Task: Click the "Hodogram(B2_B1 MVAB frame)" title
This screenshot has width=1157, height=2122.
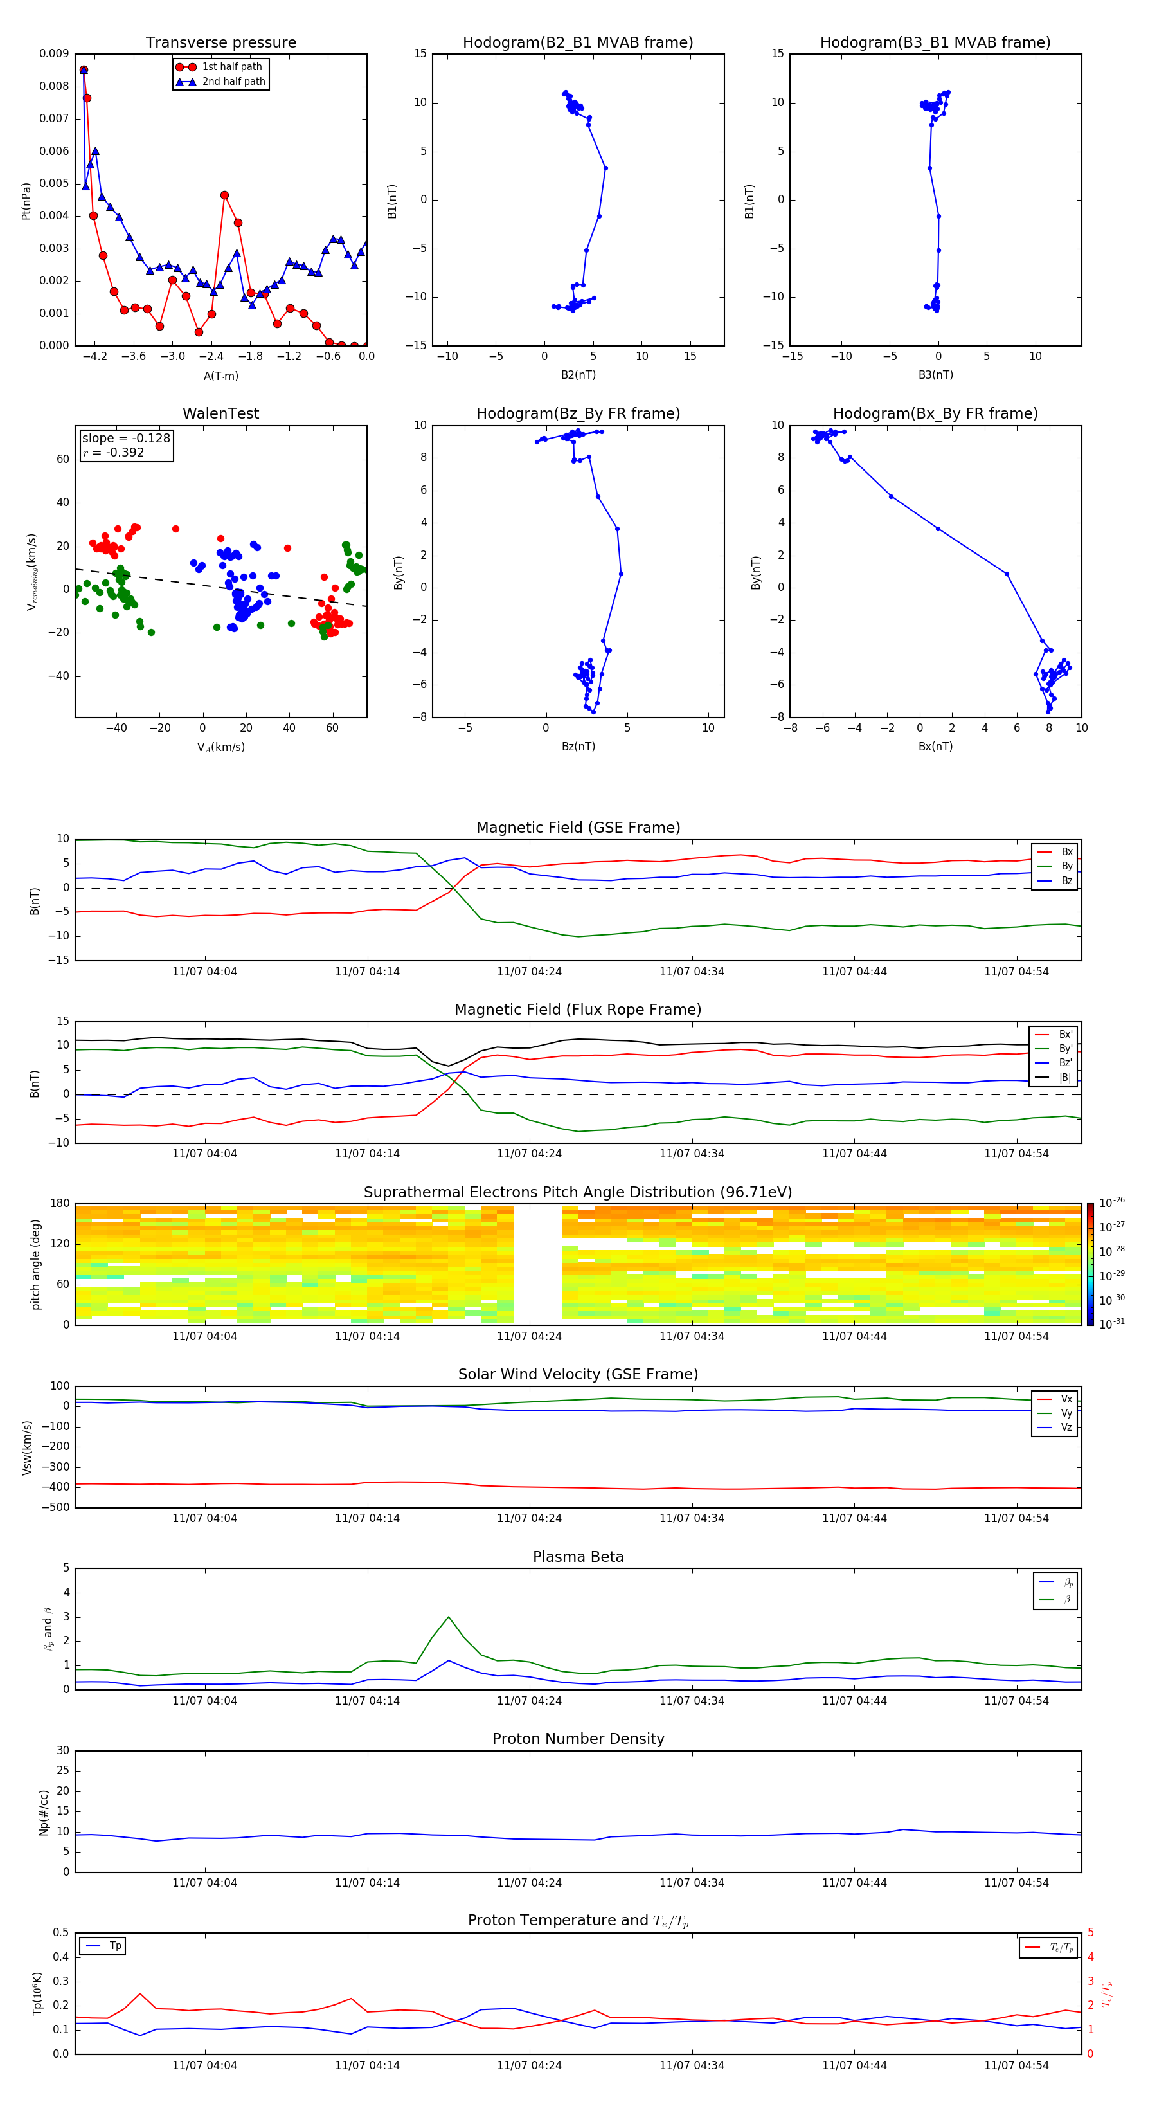Action: coord(578,43)
